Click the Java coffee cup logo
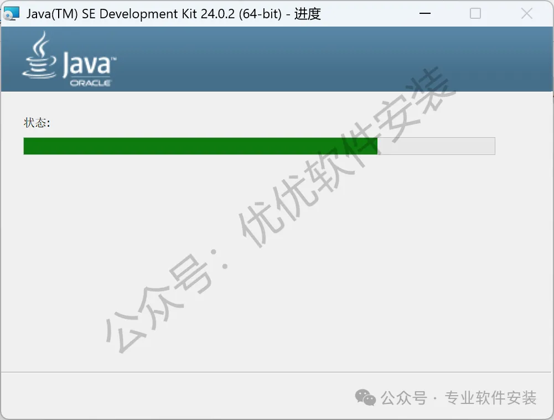Screen dimensions: 554x420 tap(39, 55)
